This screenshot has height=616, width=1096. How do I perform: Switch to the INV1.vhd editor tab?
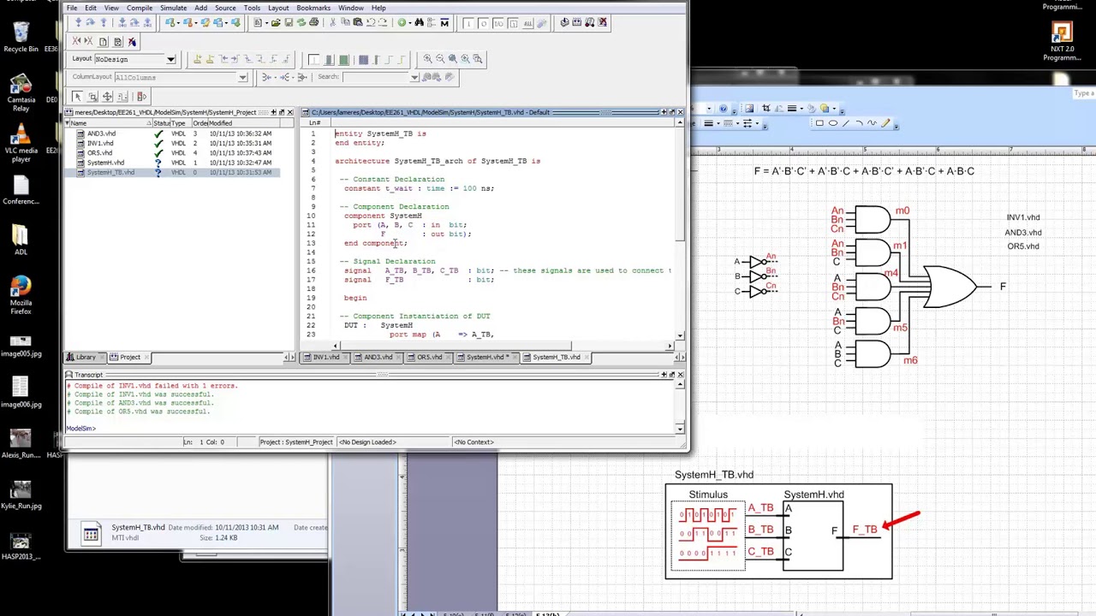[x=324, y=357]
